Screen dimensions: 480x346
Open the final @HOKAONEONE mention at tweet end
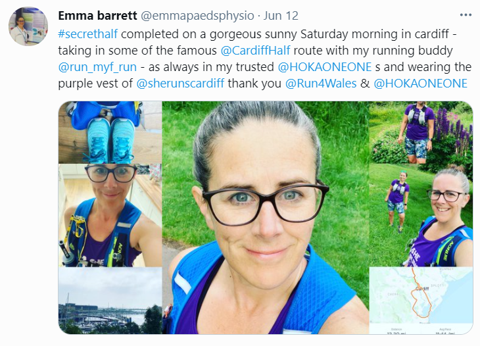(421, 84)
